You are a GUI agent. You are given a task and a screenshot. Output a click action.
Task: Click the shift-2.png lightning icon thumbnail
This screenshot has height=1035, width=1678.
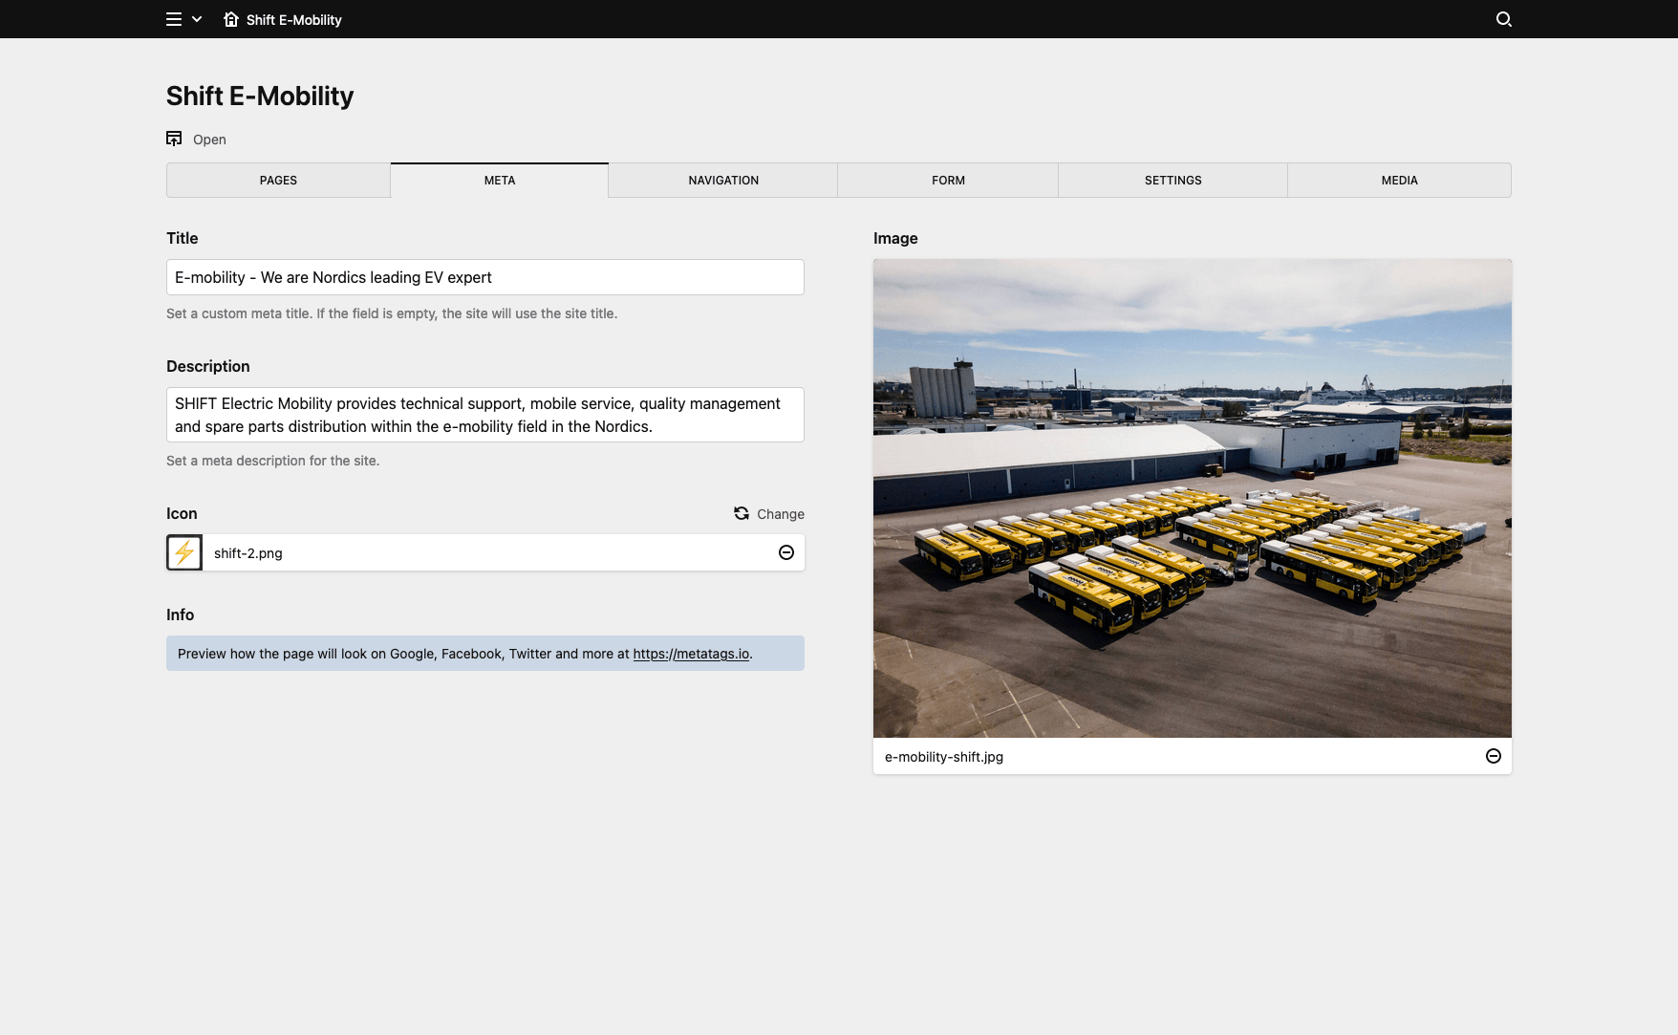point(184,552)
